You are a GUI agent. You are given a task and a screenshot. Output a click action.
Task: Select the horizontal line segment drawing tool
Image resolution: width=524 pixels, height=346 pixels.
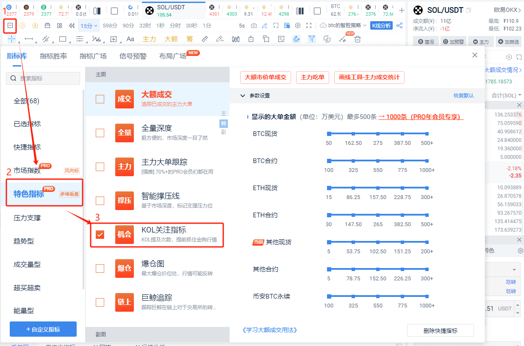click(29, 39)
